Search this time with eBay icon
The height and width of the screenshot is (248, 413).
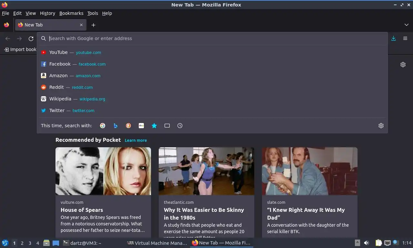pyautogui.click(x=141, y=126)
